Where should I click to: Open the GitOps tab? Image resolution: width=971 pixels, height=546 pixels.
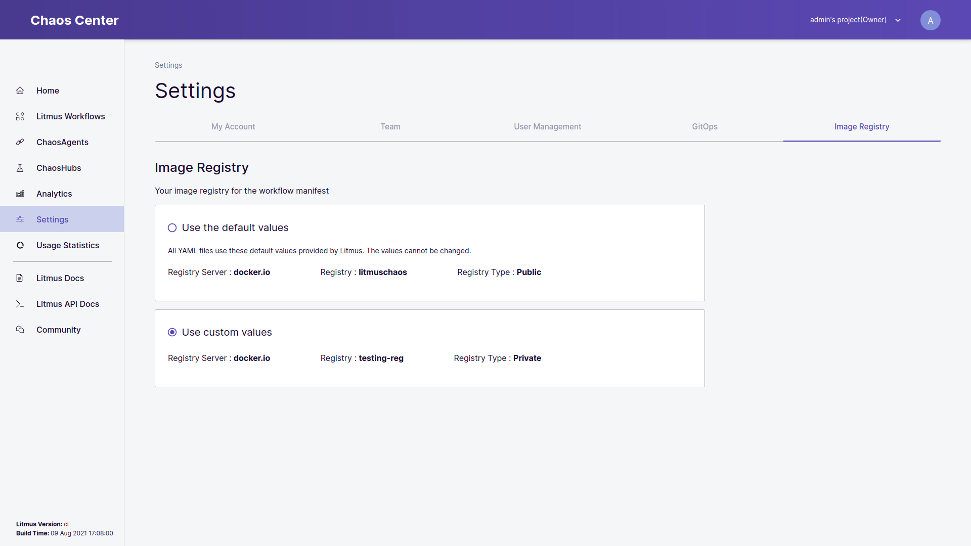coord(704,126)
